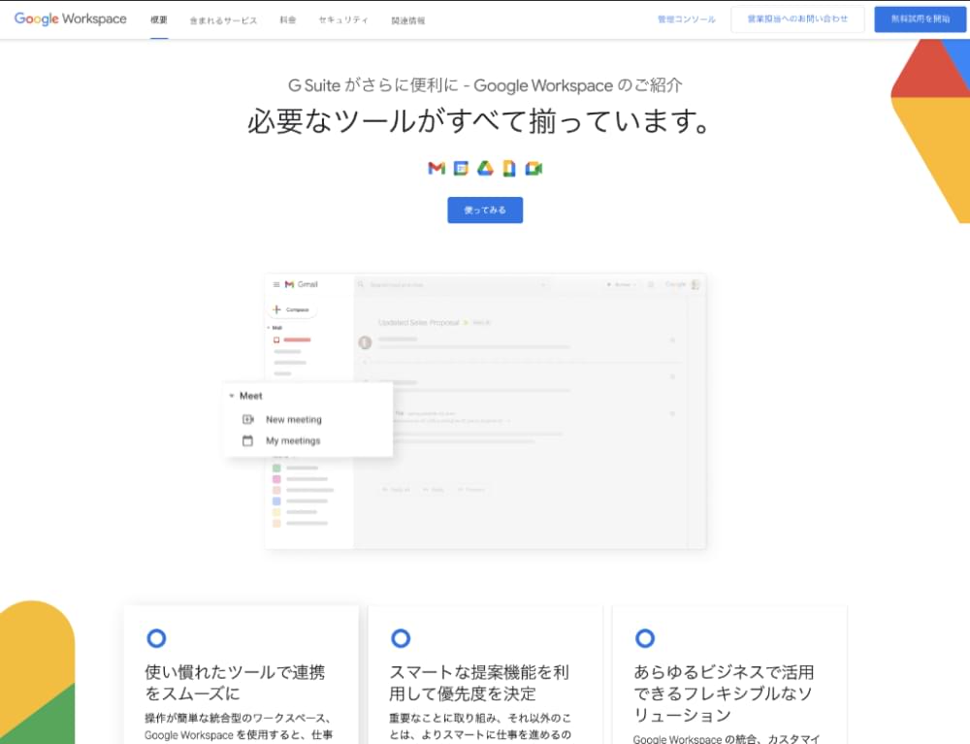The image size is (970, 744).
Task: Collapse the Meet section in the mockup
Action: point(233,396)
